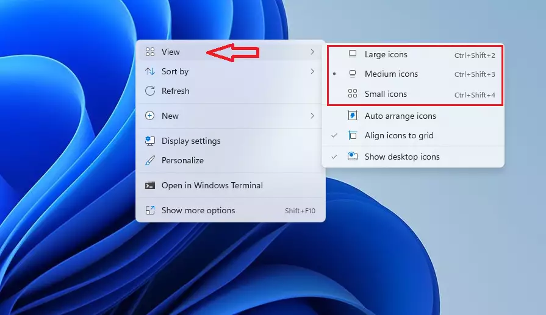Viewport: 546px width, 315px height.
Task: Uncheck the Align icons to grid checkmark
Action: pyautogui.click(x=334, y=136)
